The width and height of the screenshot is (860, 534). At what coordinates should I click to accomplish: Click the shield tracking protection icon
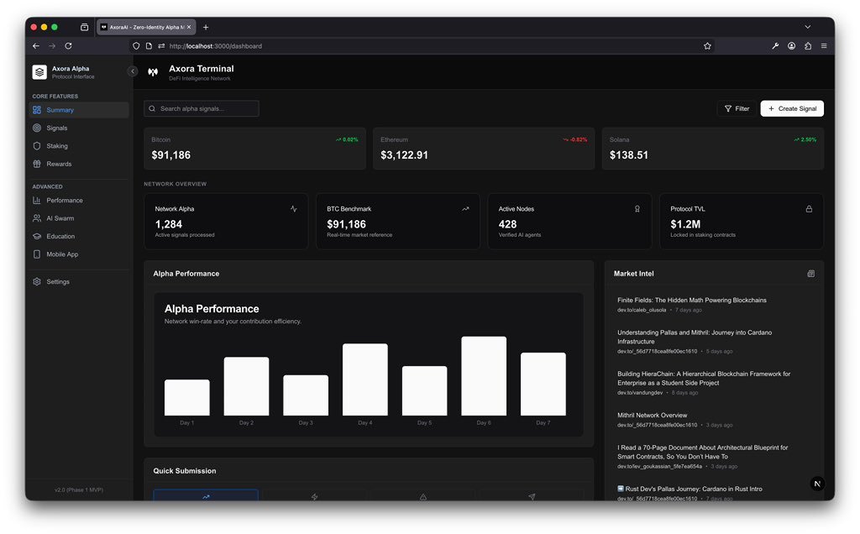[137, 46]
